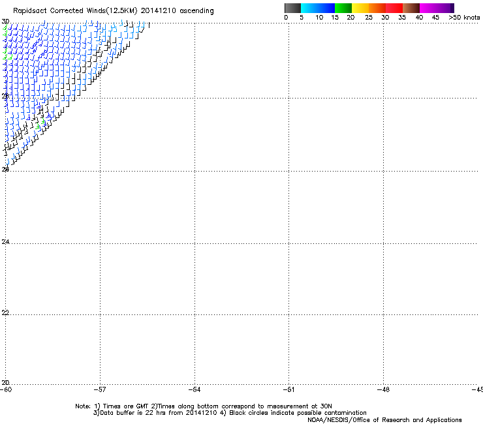The height and width of the screenshot is (424, 483).
Task: Click the 'Data buffer is 22 hrs' footnote line
Action: tap(230, 413)
